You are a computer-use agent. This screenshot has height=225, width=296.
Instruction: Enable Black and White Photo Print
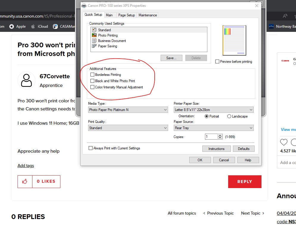coord(92,81)
